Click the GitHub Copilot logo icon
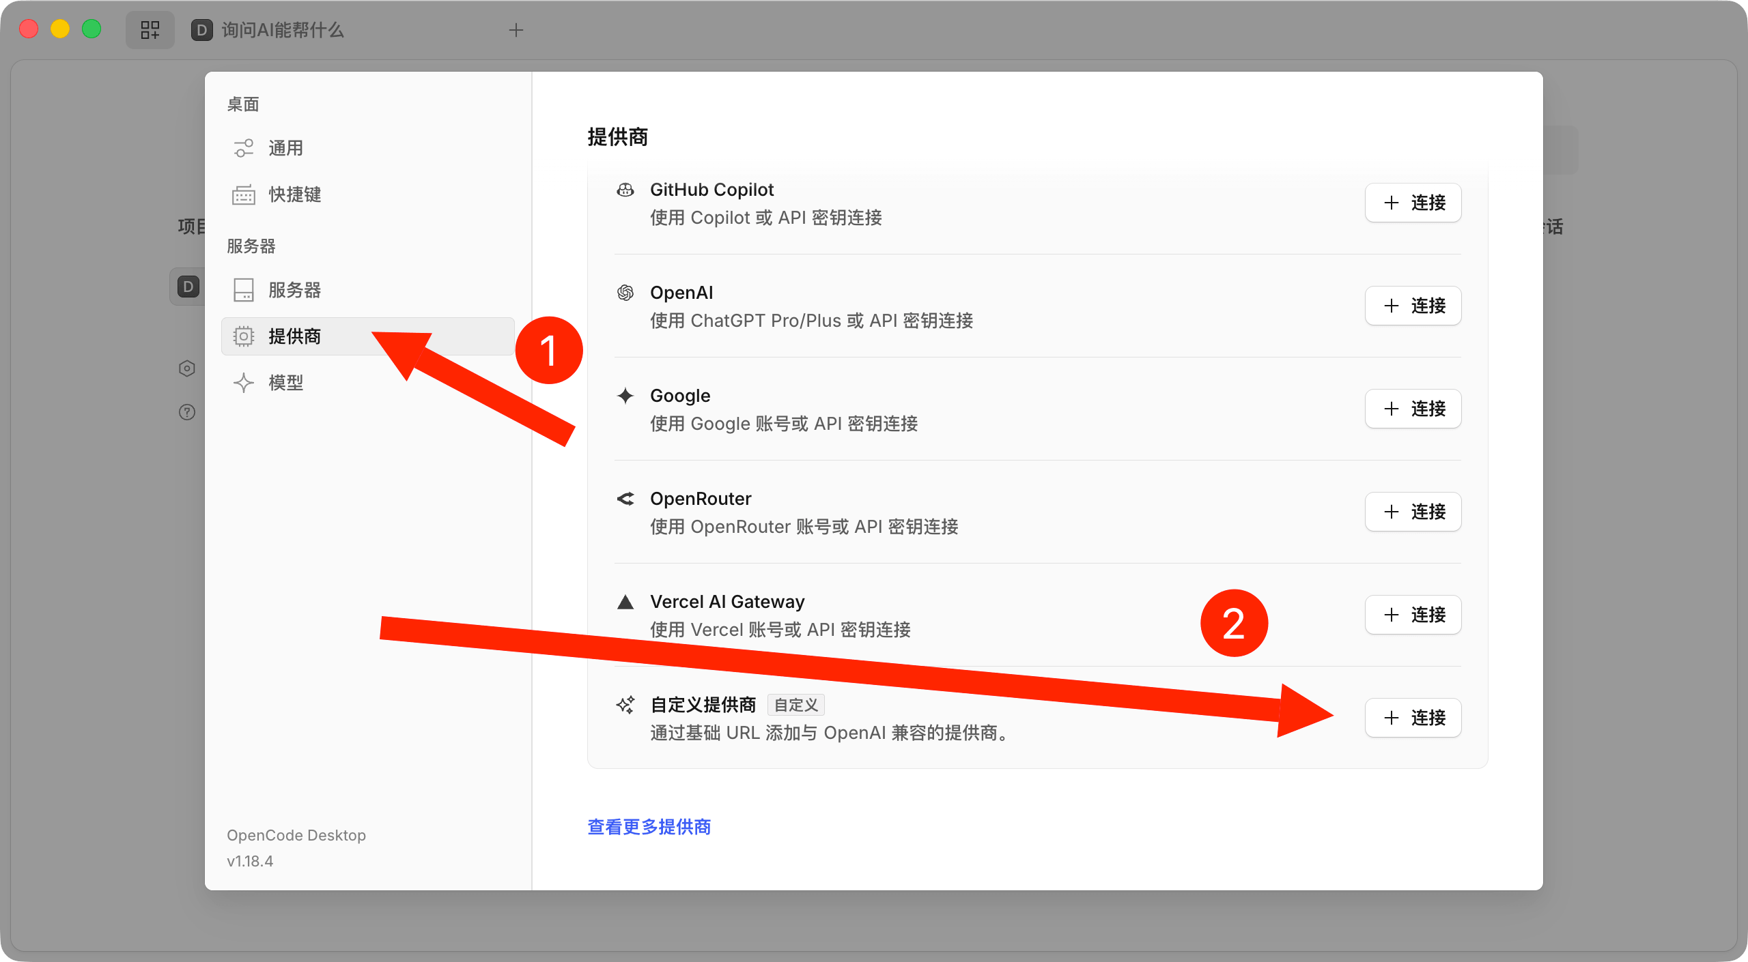Screen dimensions: 1748x962 point(625,190)
